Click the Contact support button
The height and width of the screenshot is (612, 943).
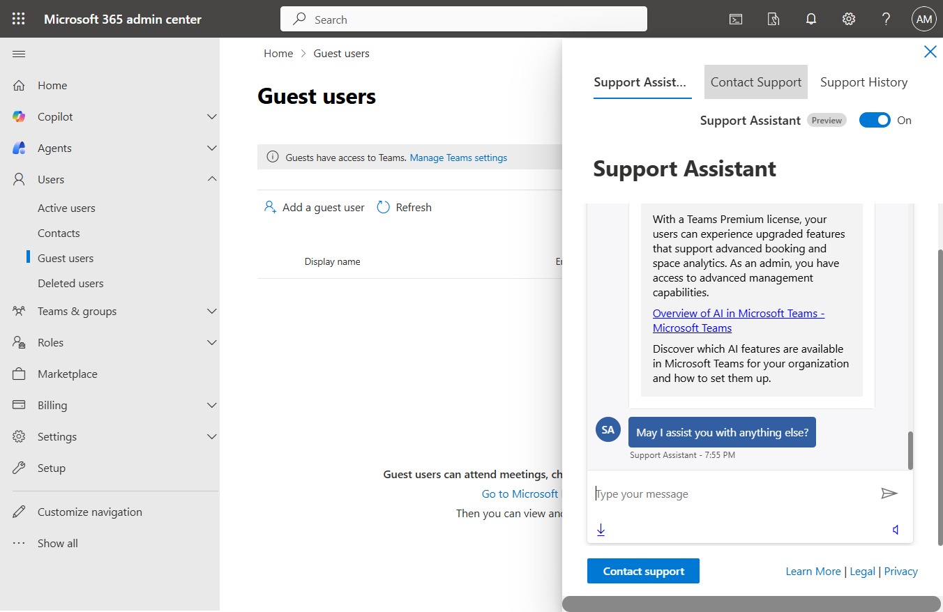pyautogui.click(x=643, y=571)
